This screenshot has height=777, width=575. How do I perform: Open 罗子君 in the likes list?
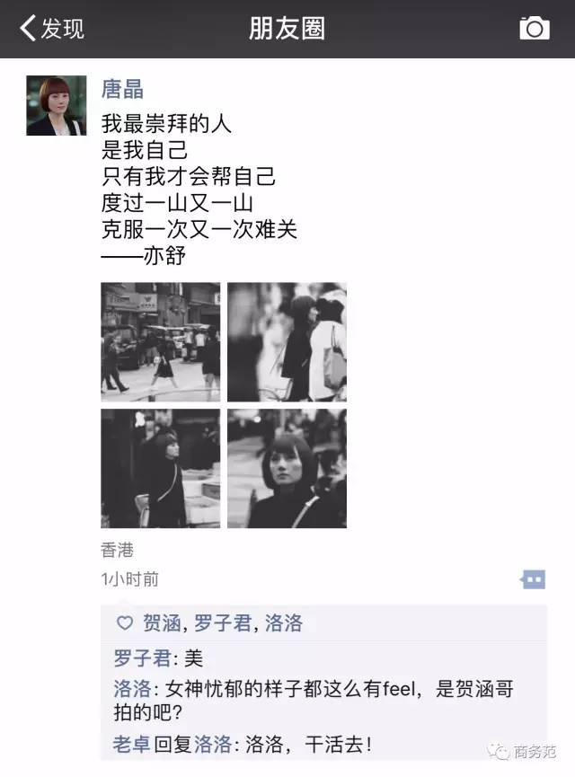point(223,622)
